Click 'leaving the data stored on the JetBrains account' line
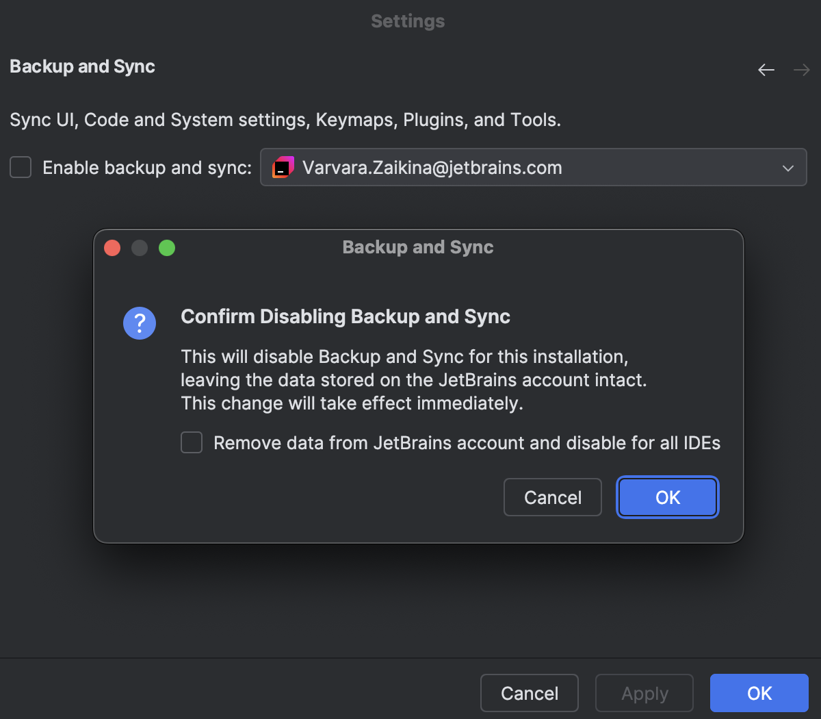The image size is (821, 719). click(x=414, y=380)
